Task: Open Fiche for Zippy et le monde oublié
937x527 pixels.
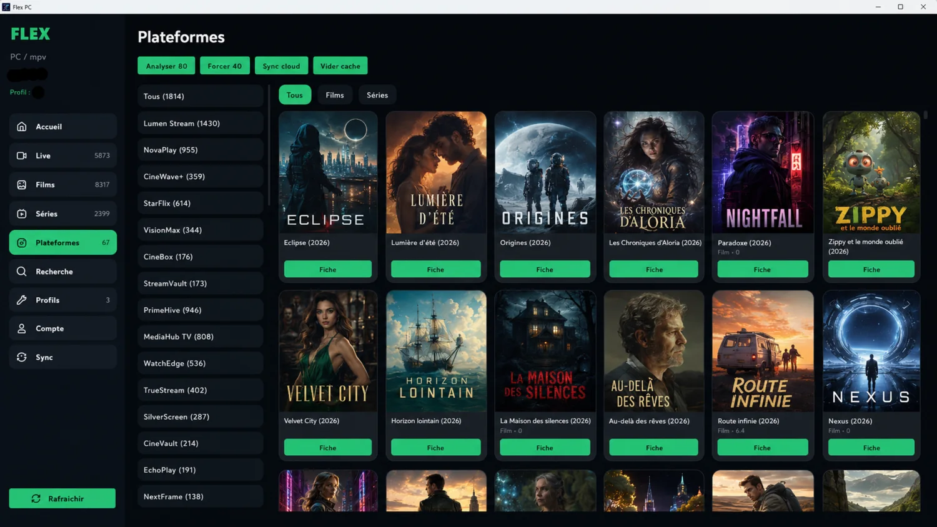Action: click(871, 269)
